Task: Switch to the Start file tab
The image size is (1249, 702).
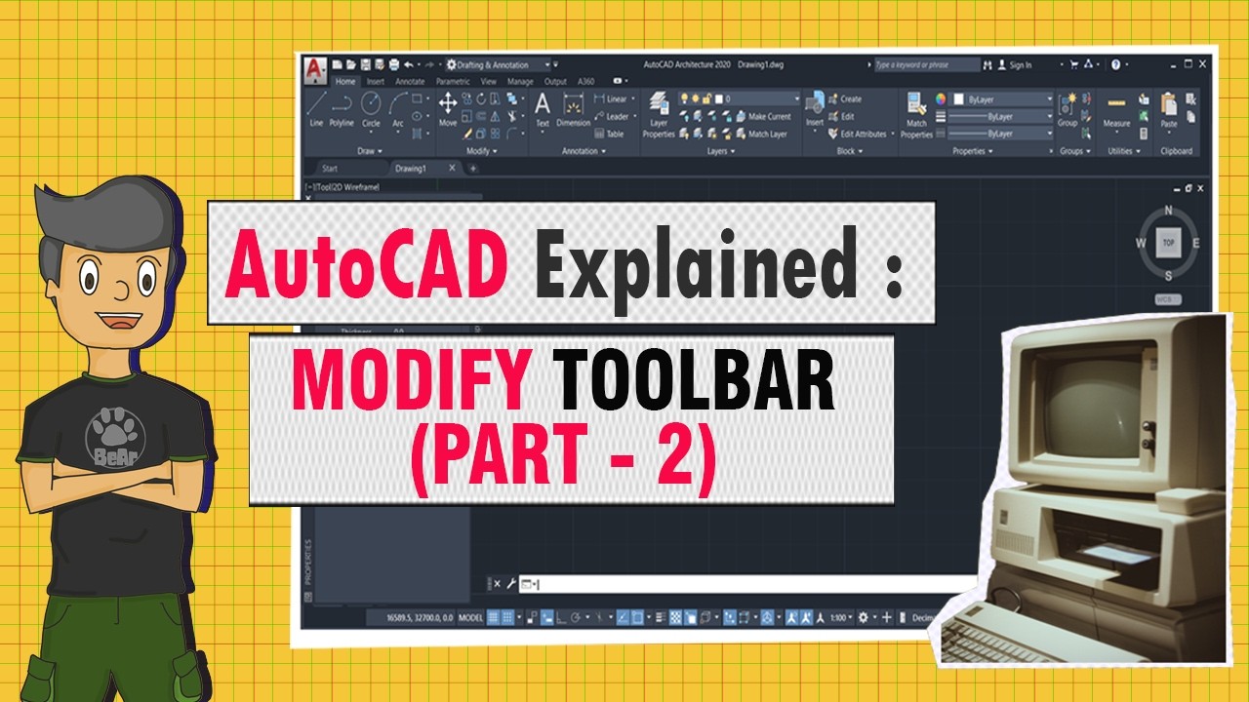Action: coord(330,168)
